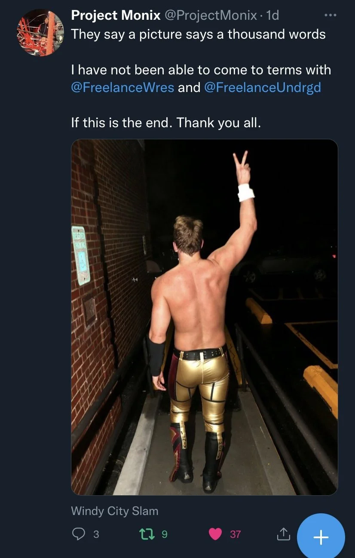Open the three-dot more options menu
The image size is (355, 558).
coord(330,15)
